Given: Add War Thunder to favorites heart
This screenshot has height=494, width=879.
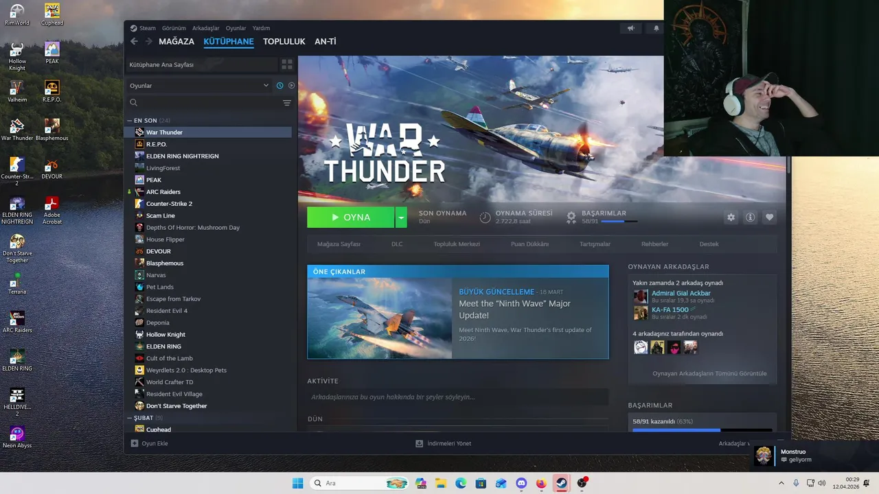Looking at the screenshot, I should pyautogui.click(x=770, y=217).
